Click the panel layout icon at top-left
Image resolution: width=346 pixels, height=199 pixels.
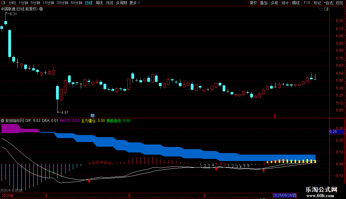coord(3,3)
